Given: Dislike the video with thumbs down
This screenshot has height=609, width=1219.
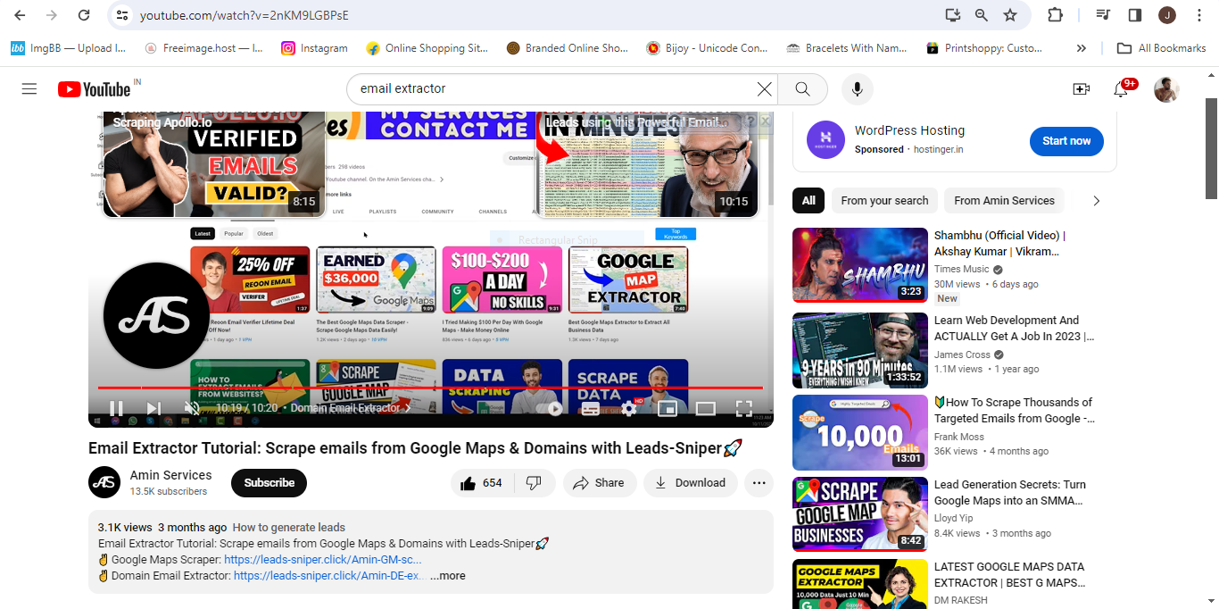Looking at the screenshot, I should click(x=534, y=483).
